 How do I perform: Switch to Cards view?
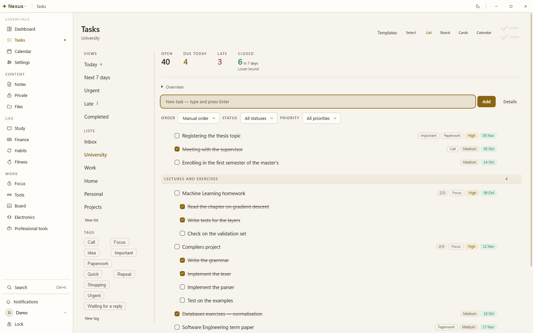click(463, 33)
